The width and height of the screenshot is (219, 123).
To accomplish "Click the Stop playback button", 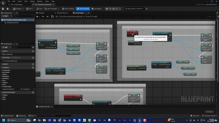I will coord(114,9).
